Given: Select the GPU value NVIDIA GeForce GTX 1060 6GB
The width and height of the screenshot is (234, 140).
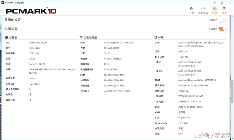Looking at the screenshot, I should click(119, 43).
